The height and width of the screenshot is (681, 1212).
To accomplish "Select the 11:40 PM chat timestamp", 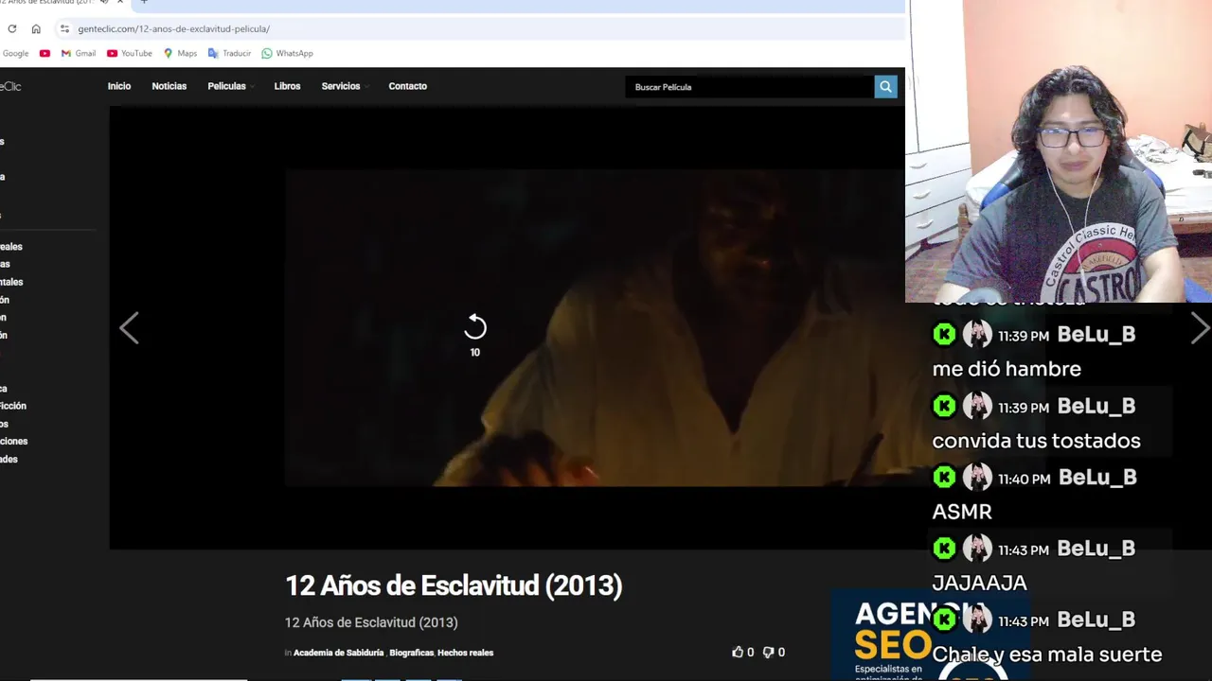I will (x=1024, y=480).
